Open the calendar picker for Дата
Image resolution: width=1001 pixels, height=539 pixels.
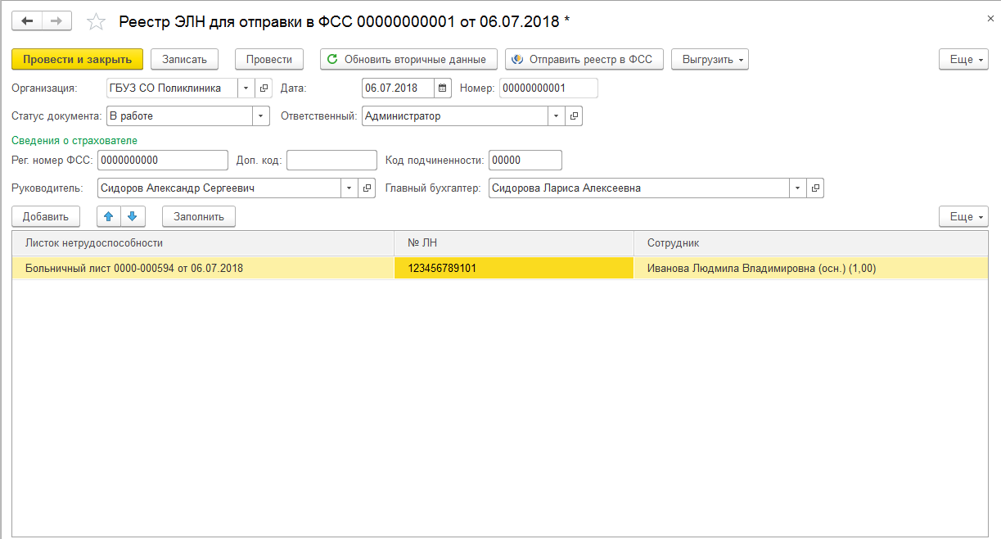pos(442,88)
